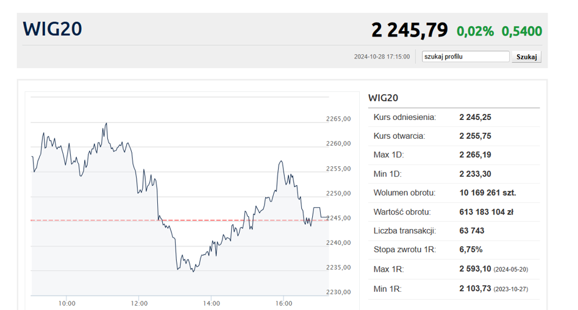Click the Stopa zwrotu 1R value 6,75%
The width and height of the screenshot is (578, 310).
click(x=471, y=250)
